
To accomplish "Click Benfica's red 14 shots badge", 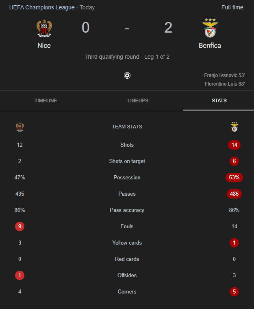I will [x=234, y=145].
